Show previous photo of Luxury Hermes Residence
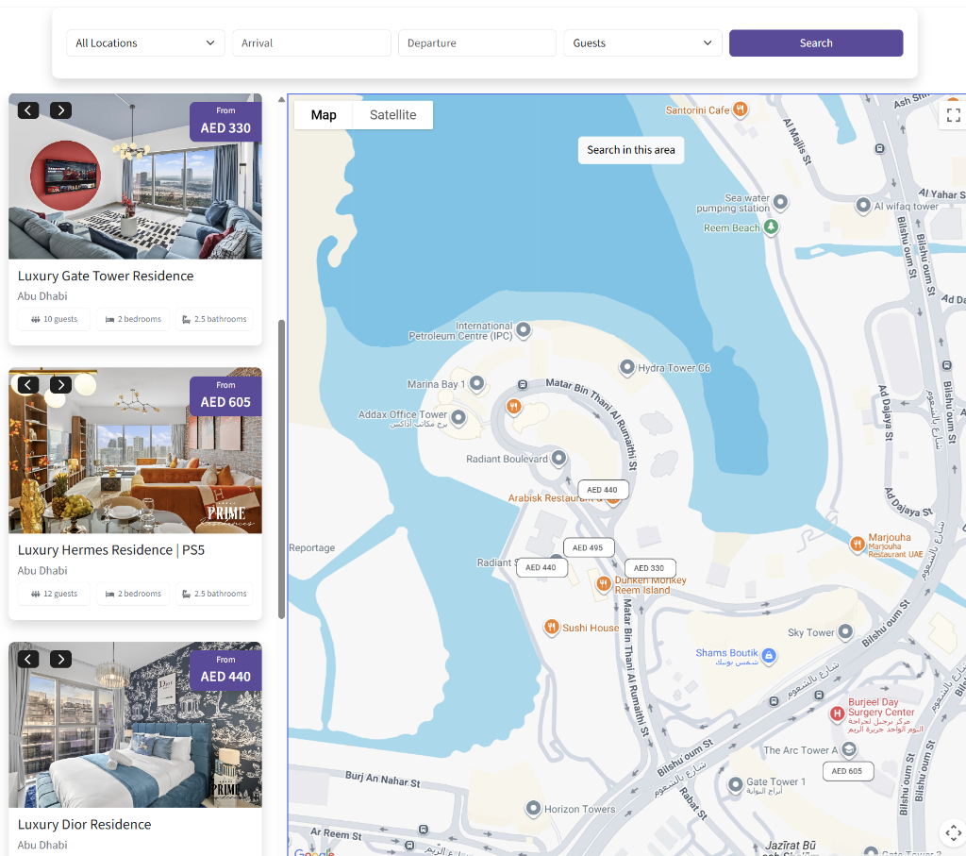Screen dimensions: 966x856 pyautogui.click(x=28, y=385)
